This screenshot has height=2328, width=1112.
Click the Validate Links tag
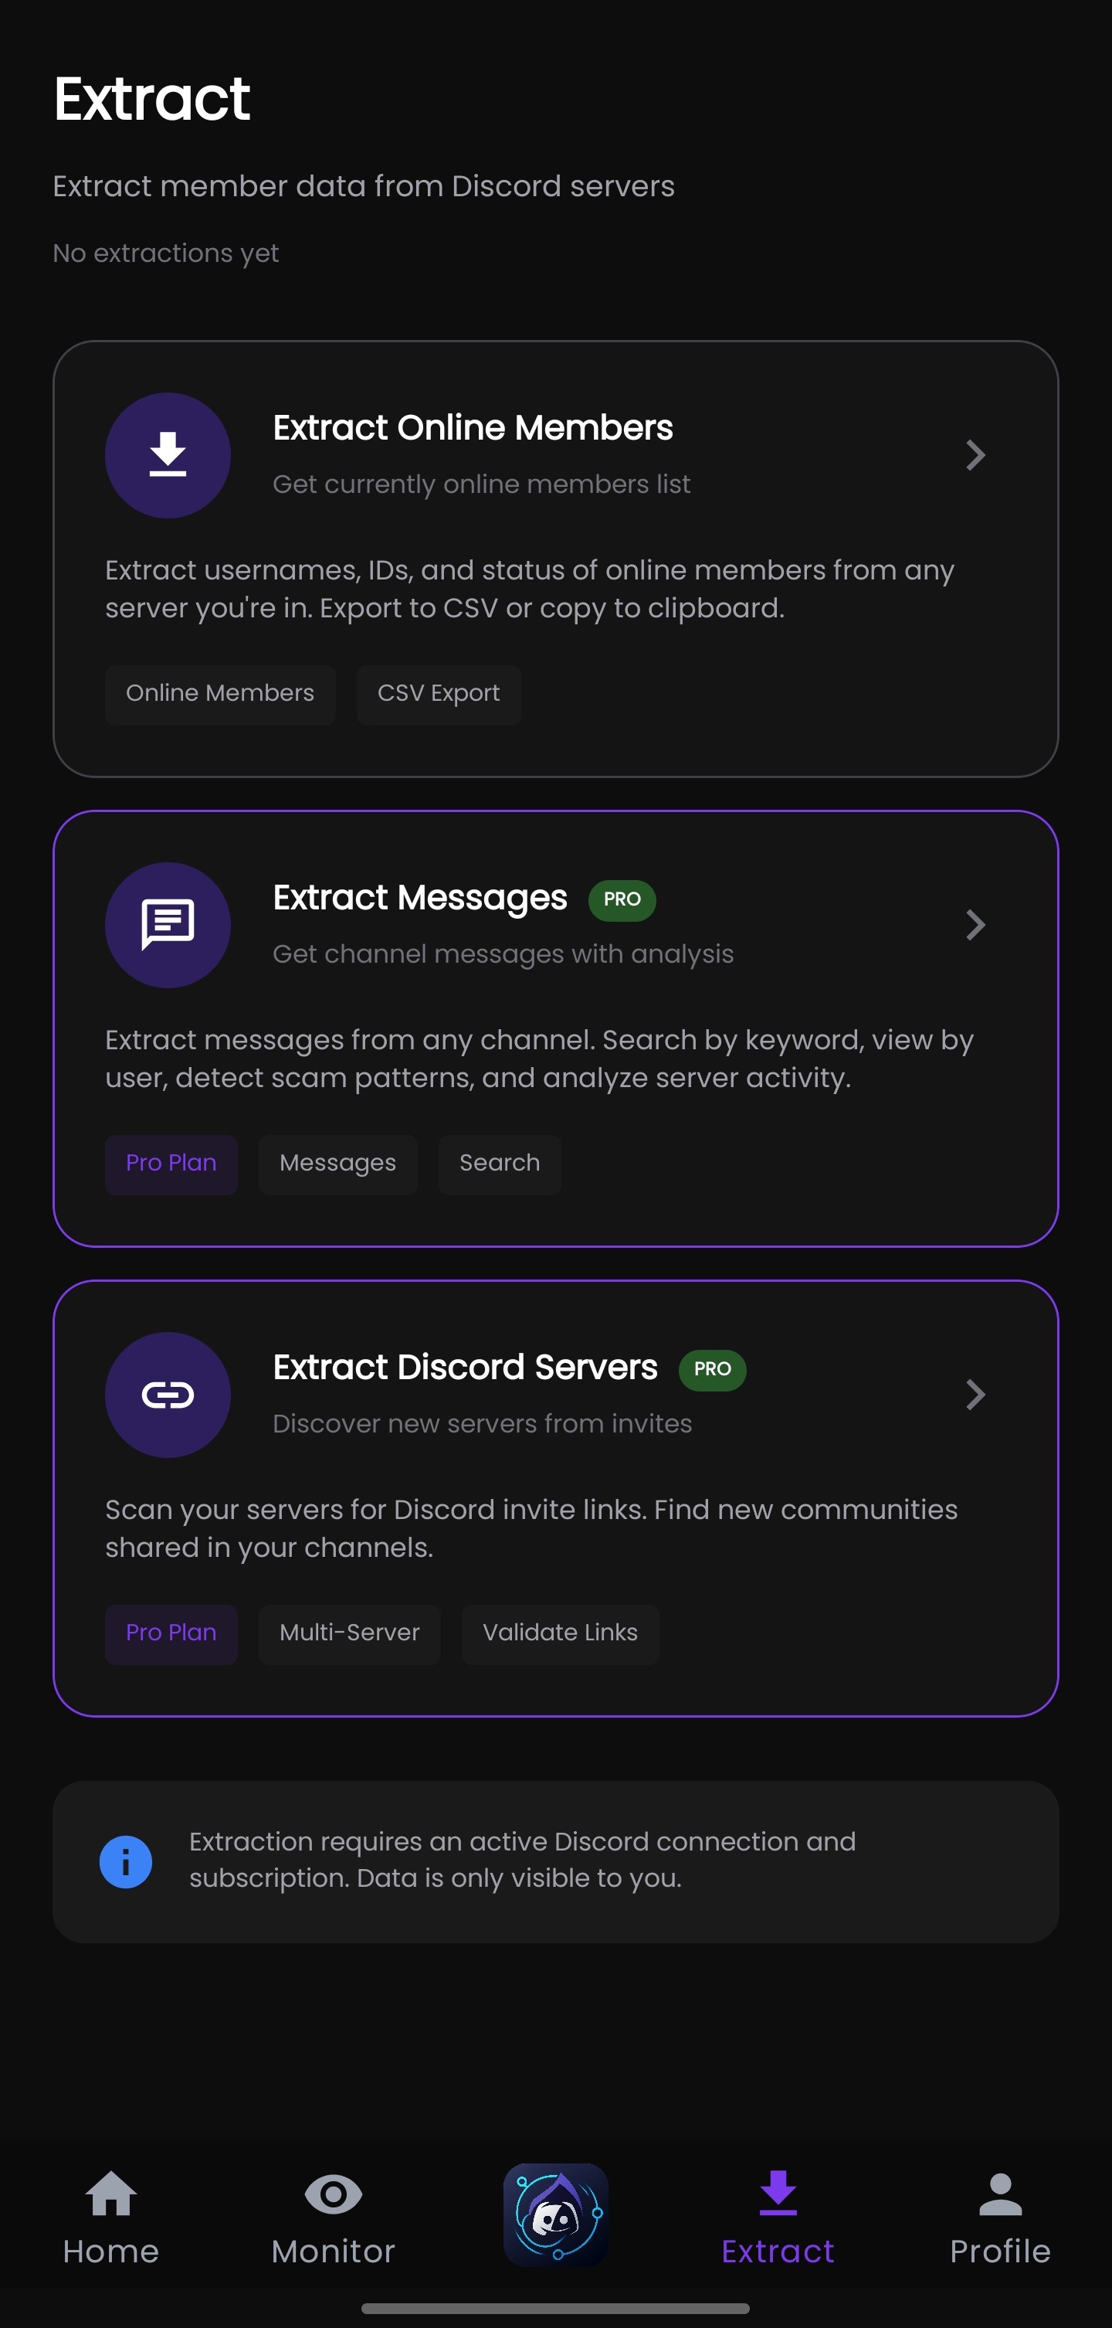click(x=559, y=1634)
